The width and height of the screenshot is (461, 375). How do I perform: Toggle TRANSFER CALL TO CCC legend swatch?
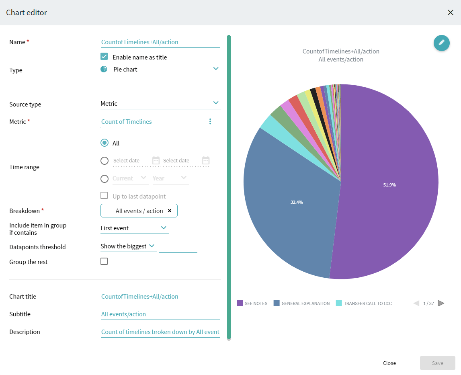coord(339,303)
